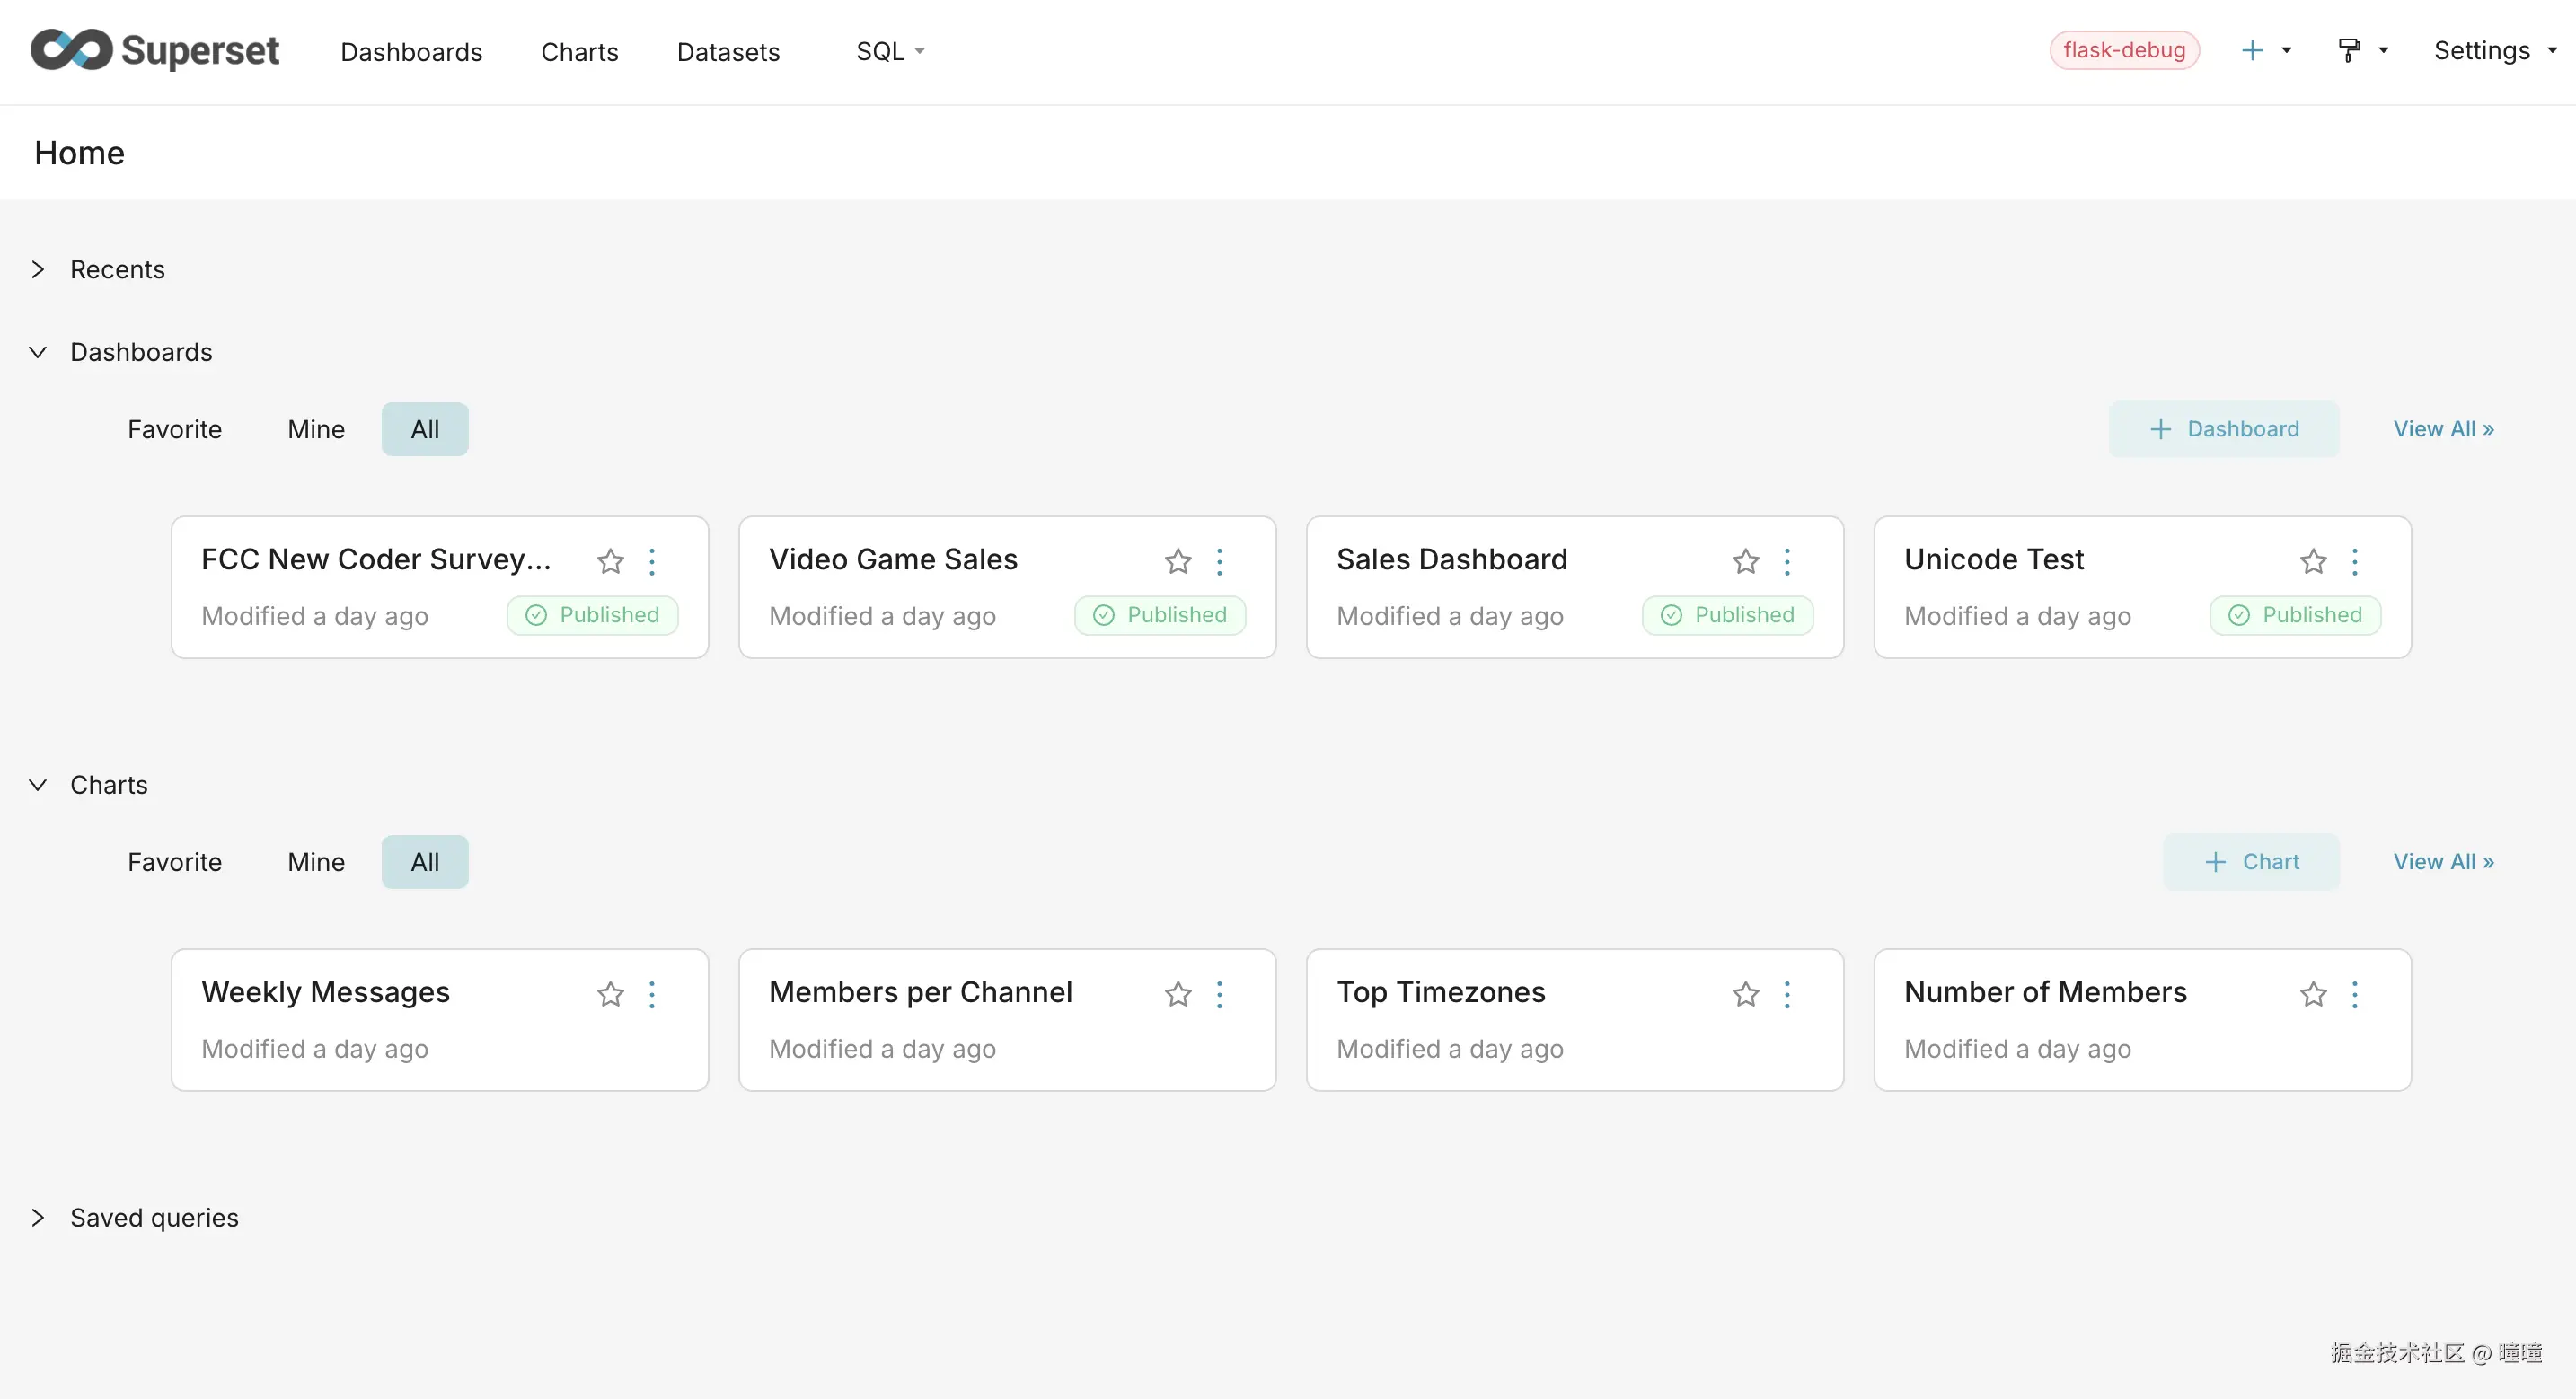Switch Dashboards section to Mine tab

click(x=316, y=429)
